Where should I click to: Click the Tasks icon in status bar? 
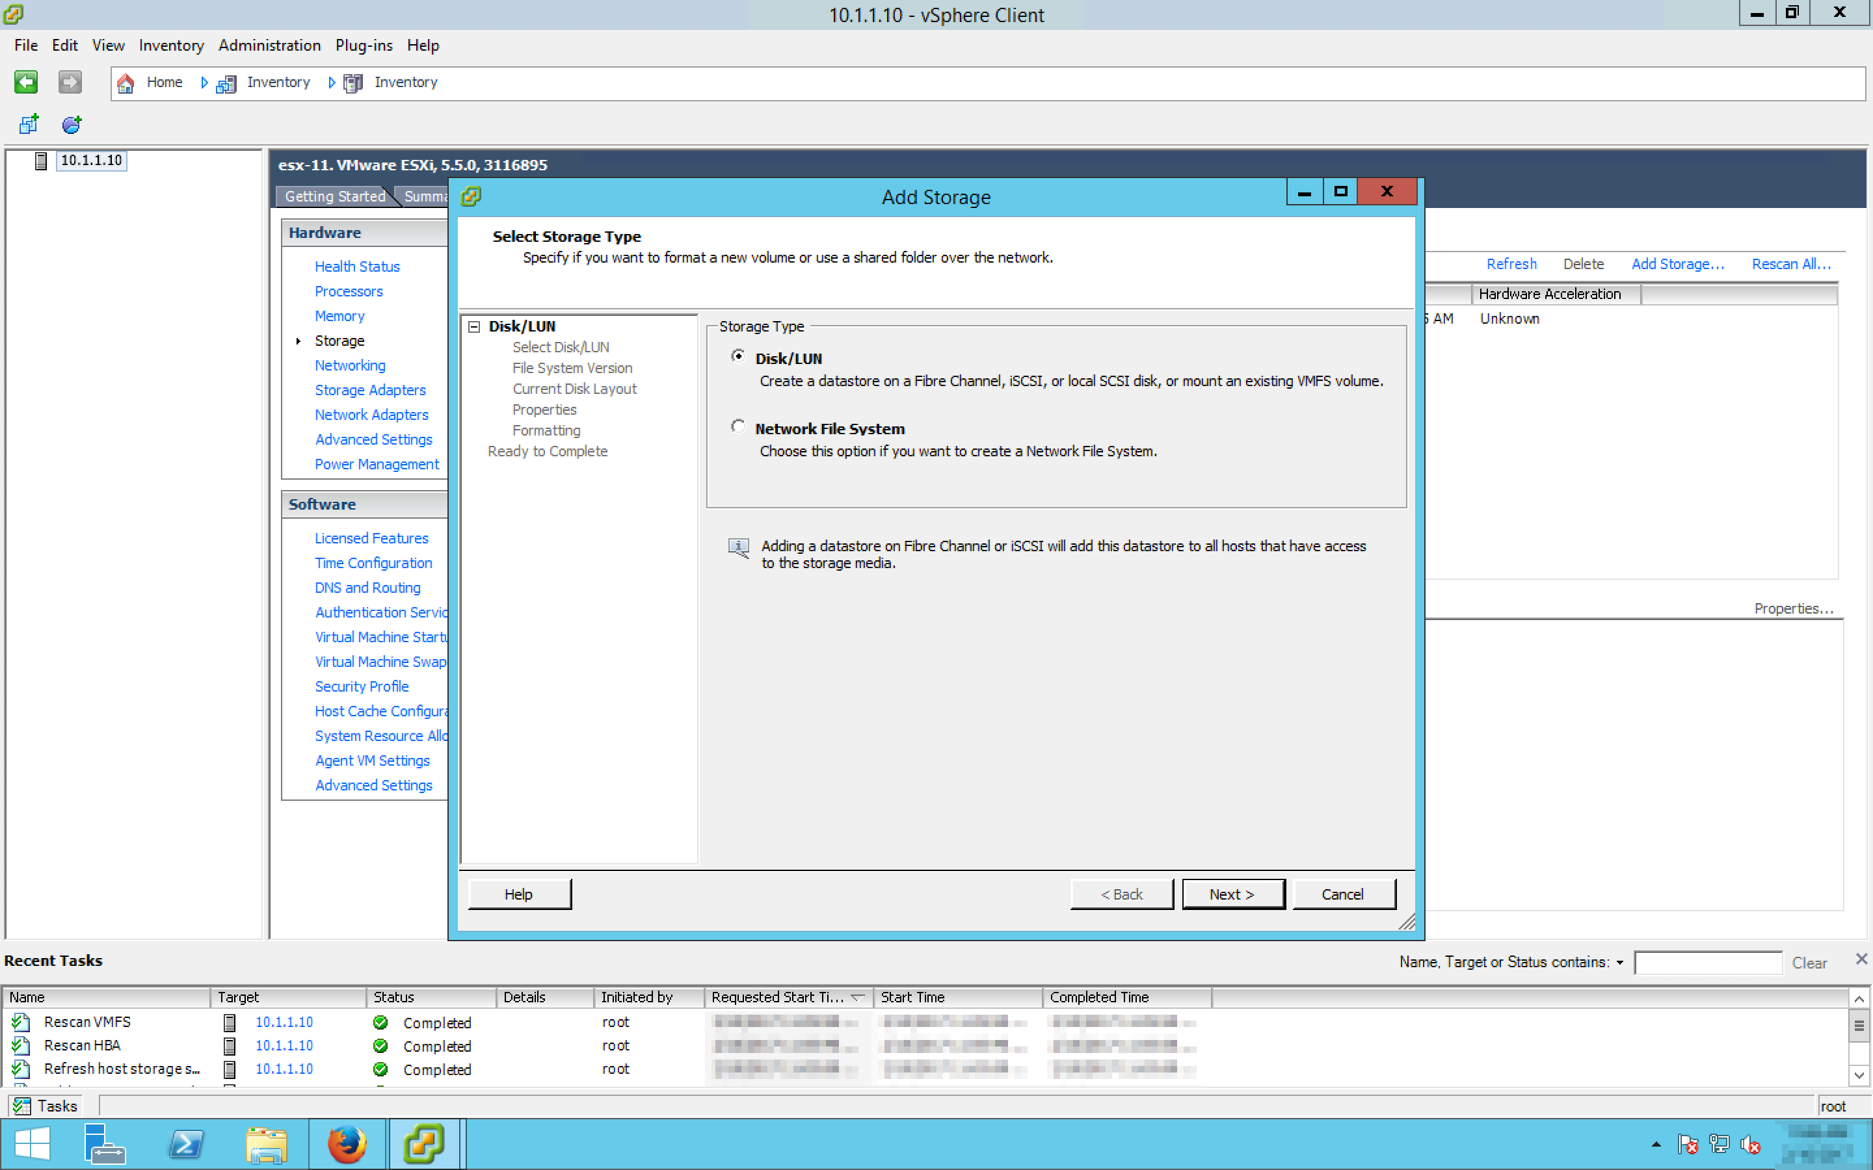click(21, 1106)
